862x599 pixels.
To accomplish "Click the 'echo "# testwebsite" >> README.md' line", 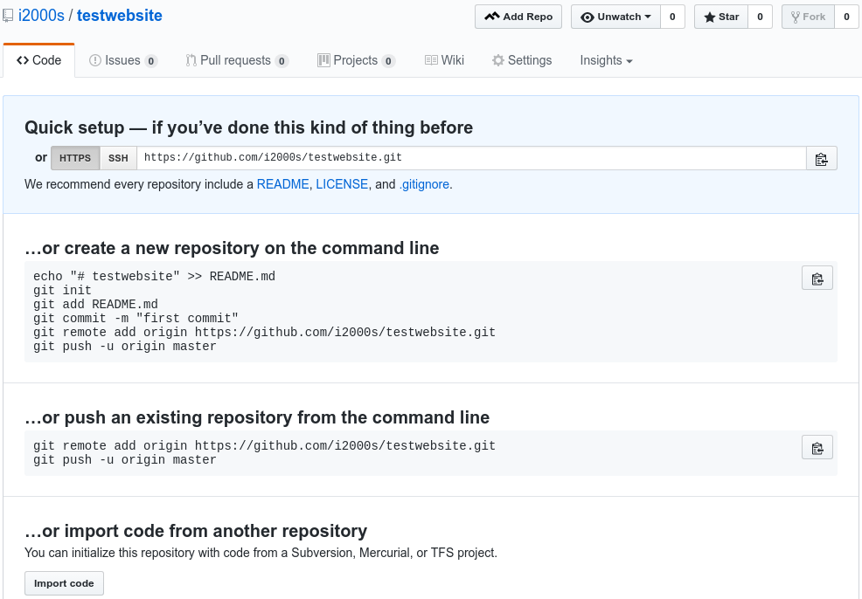I will 154,276.
